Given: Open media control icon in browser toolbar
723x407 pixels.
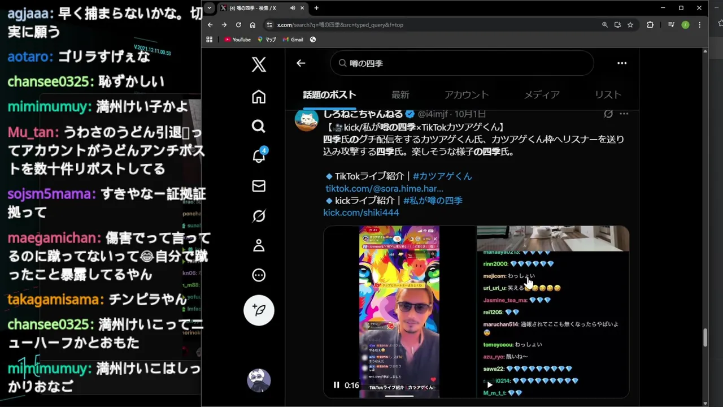Looking at the screenshot, I should (x=671, y=25).
